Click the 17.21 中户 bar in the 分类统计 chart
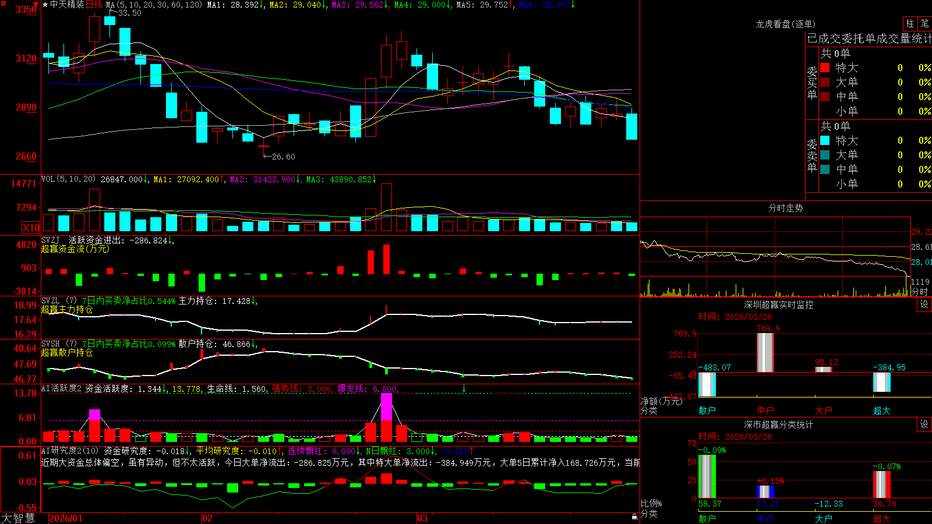 pyautogui.click(x=765, y=491)
